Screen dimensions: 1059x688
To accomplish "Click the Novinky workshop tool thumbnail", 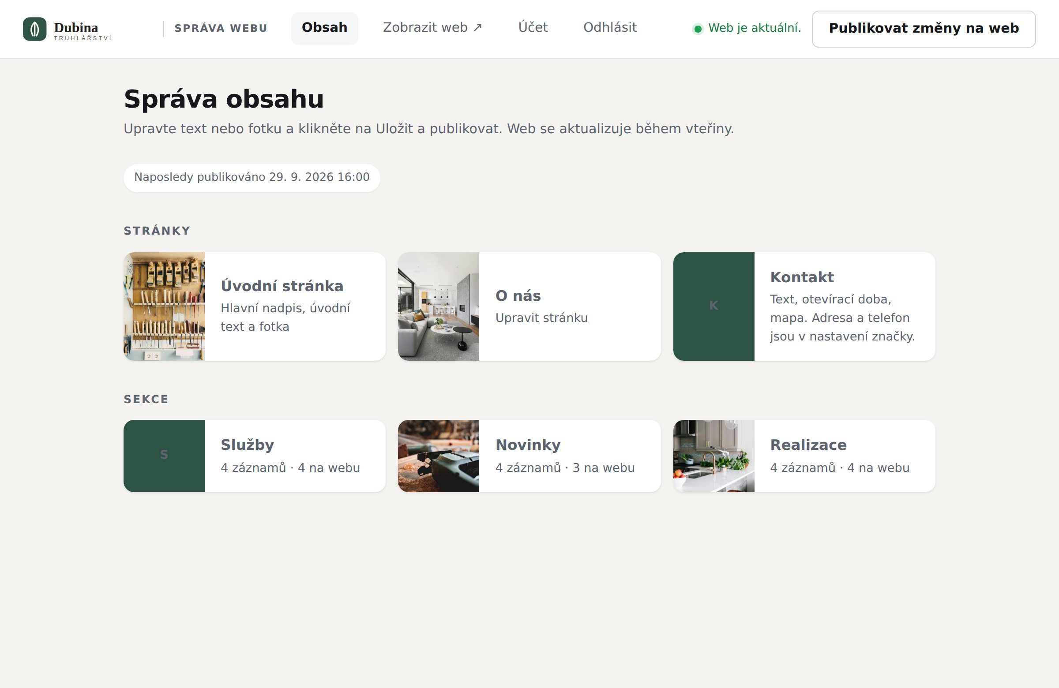I will [x=438, y=456].
